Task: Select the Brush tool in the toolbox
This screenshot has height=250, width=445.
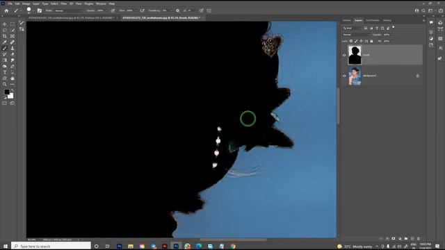Action: coord(5,48)
